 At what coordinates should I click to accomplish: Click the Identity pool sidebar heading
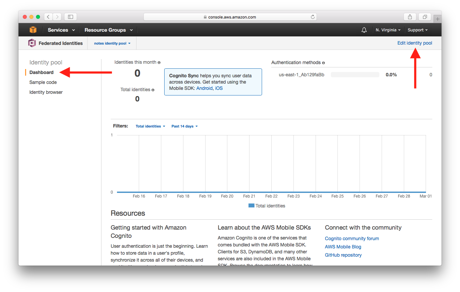46,62
